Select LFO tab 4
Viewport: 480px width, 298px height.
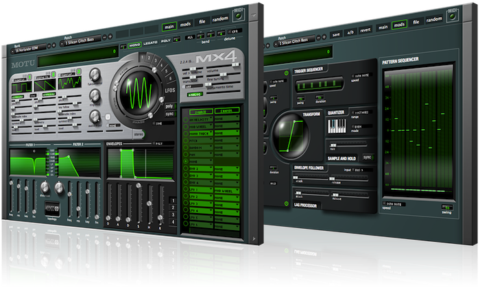coord(161,65)
